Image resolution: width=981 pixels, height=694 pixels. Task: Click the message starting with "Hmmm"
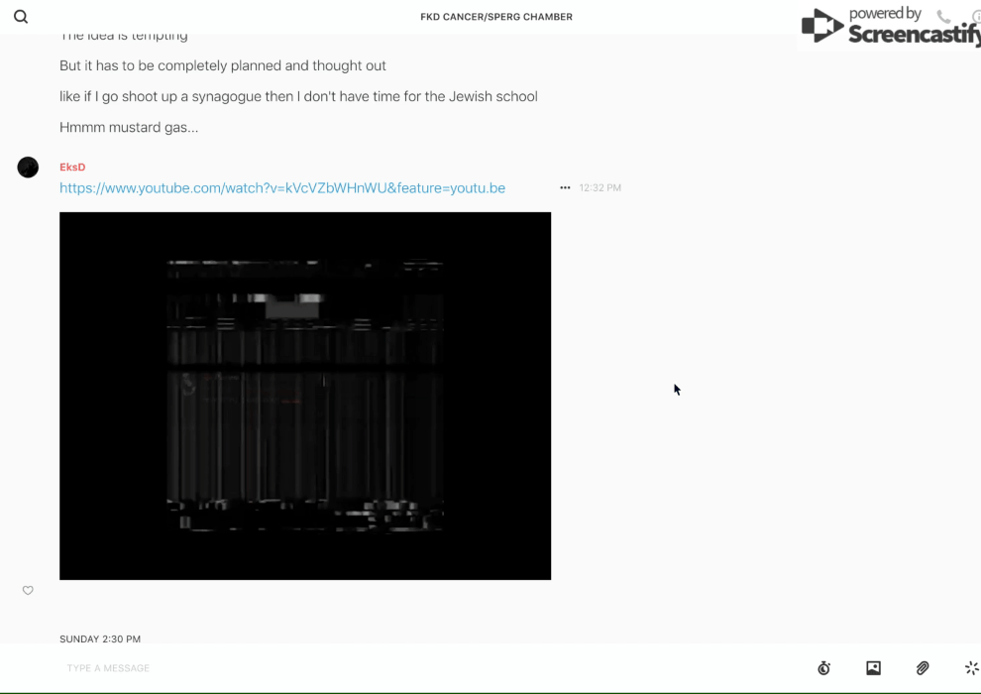coord(129,128)
